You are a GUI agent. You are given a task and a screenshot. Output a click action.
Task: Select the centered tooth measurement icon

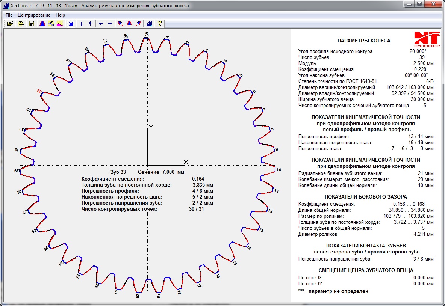point(129,24)
